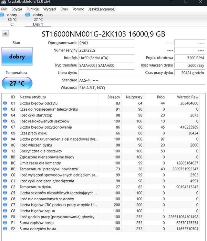Click the 27 °C temperature indicator button
Image resolution: width=207 pixels, height=241 pixels.
(x=17, y=83)
